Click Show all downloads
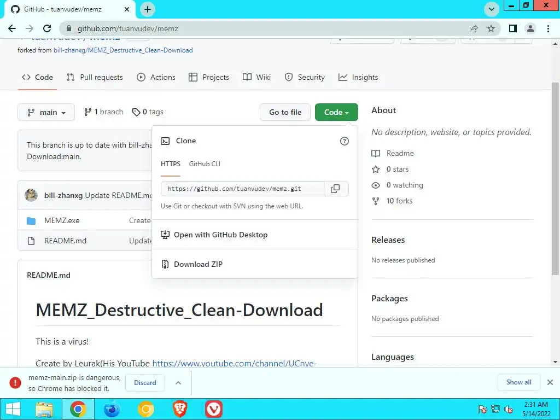This screenshot has height=420, width=560. click(x=518, y=382)
